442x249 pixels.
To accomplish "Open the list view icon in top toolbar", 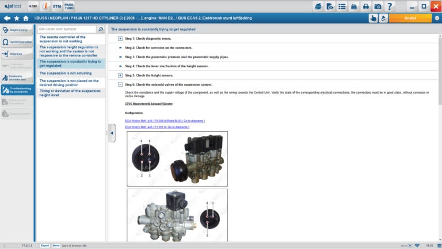I will (342, 6).
